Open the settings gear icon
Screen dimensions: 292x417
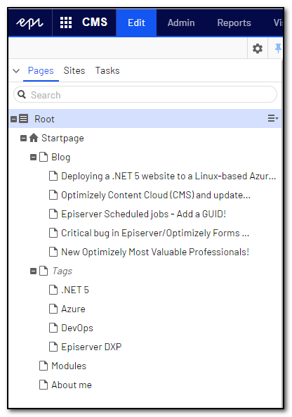258,49
